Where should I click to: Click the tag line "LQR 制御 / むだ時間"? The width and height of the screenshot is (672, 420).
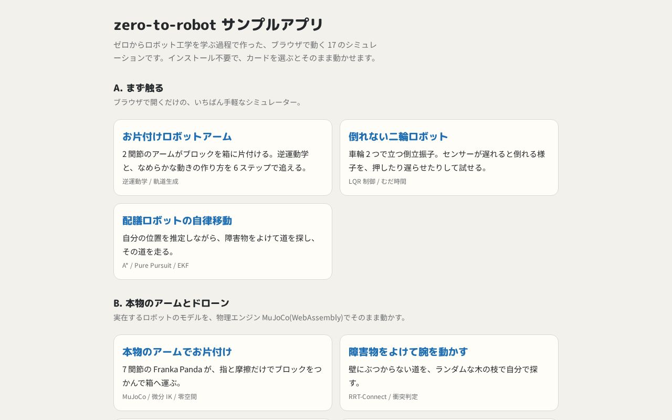(x=377, y=182)
